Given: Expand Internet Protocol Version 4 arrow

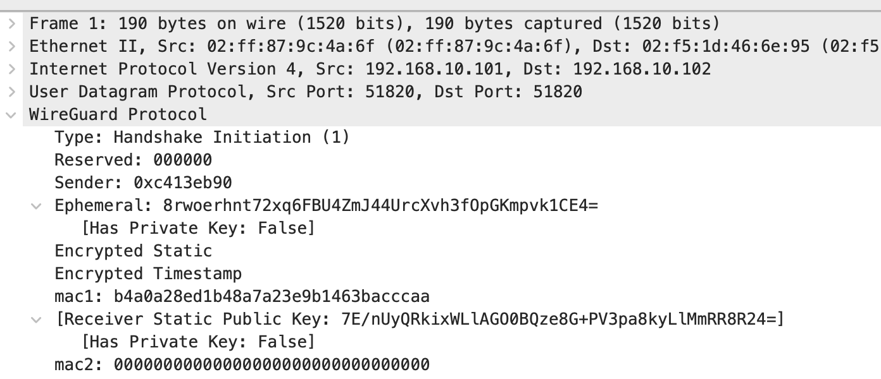Looking at the screenshot, I should (11, 69).
